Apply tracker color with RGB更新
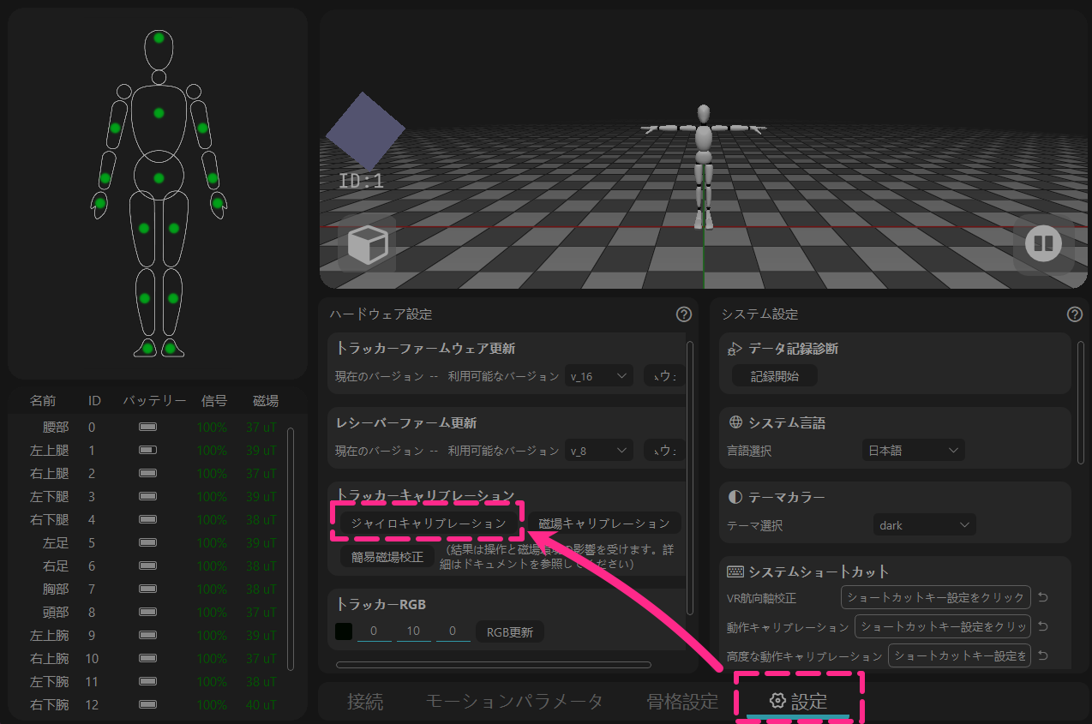The height and width of the screenshot is (724, 1092). (510, 632)
